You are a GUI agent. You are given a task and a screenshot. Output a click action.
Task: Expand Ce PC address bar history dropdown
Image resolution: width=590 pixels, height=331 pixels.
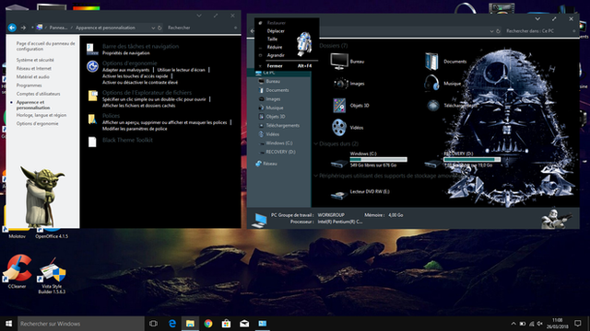click(x=491, y=31)
